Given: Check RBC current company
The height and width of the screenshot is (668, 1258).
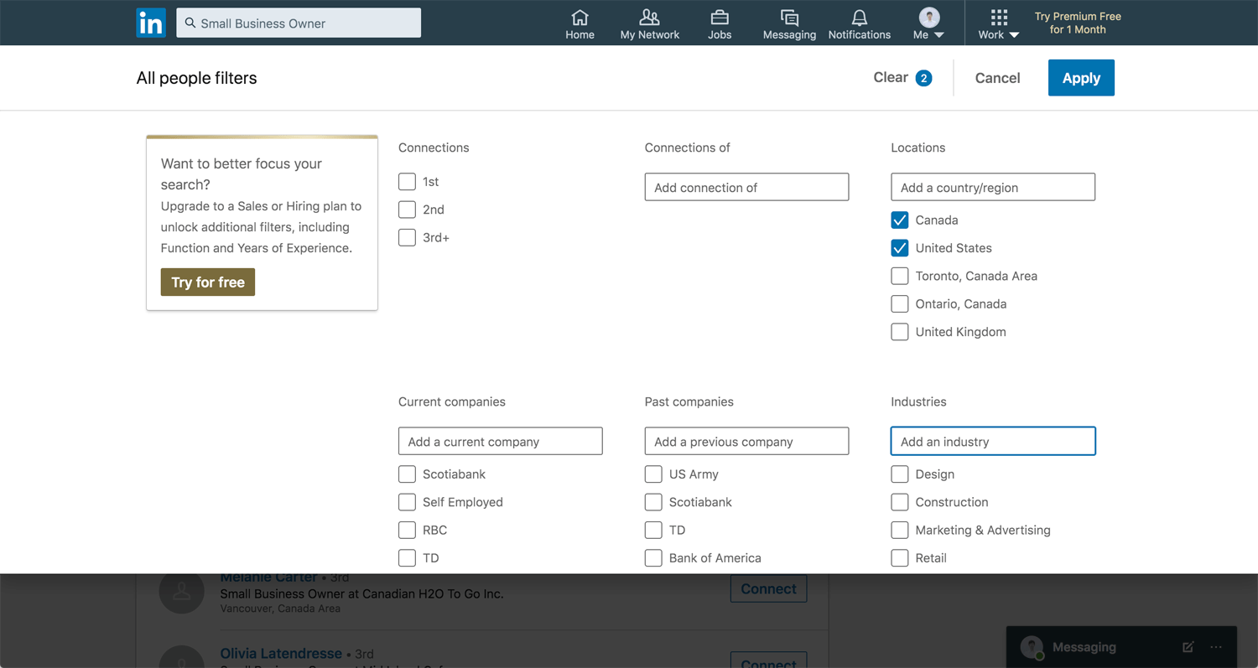Looking at the screenshot, I should pos(407,530).
